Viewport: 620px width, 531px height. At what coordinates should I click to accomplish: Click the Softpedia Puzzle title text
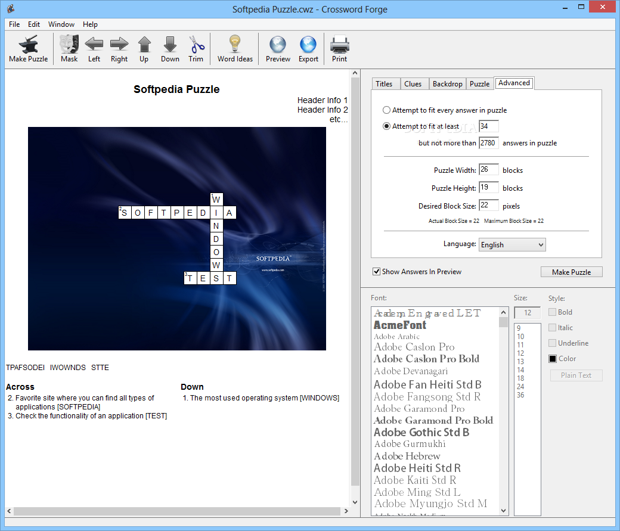[176, 89]
